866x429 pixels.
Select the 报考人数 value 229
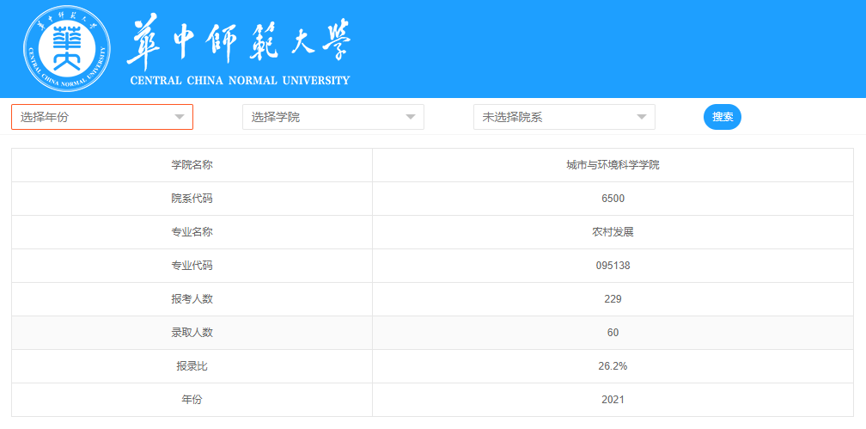coord(613,299)
